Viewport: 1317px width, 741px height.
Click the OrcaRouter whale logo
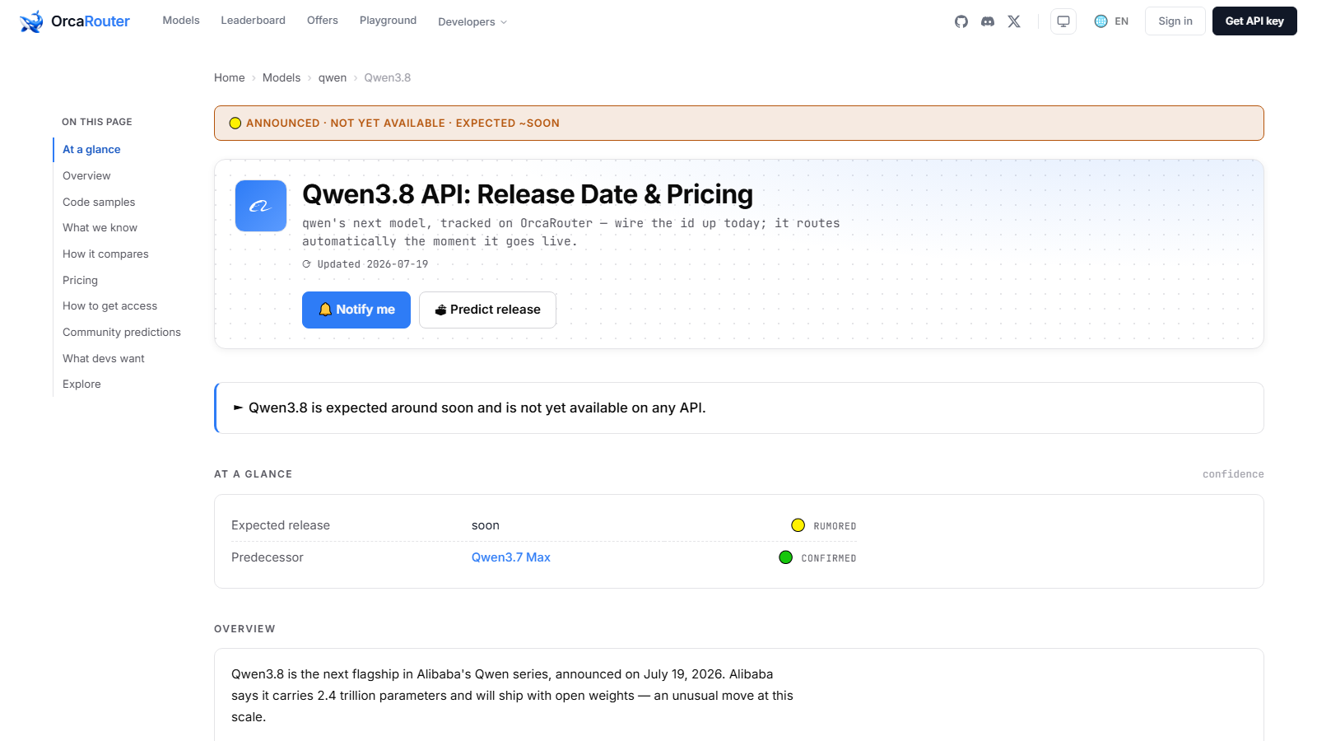click(31, 21)
